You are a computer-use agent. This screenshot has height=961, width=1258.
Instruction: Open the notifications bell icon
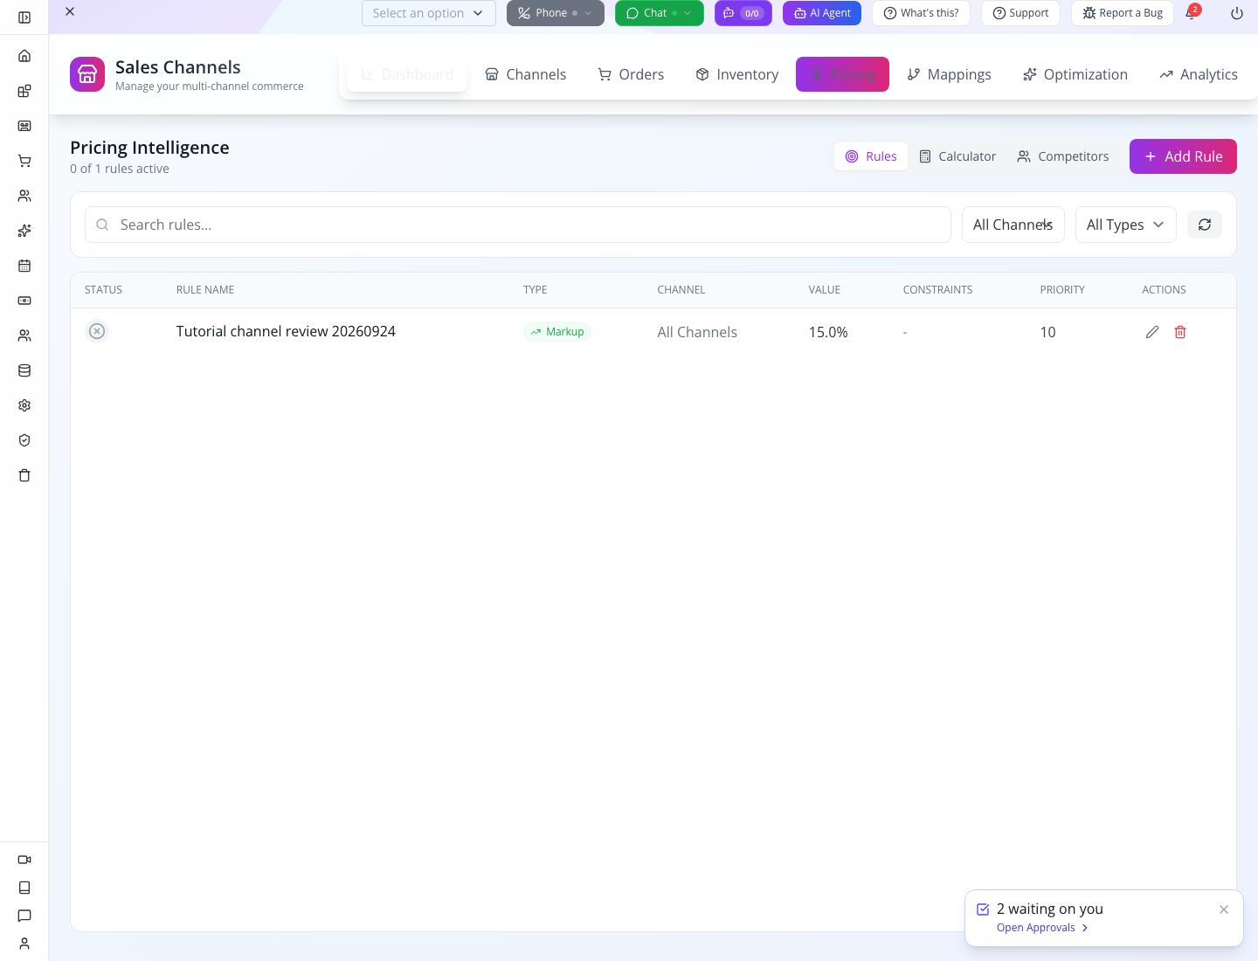click(1192, 13)
